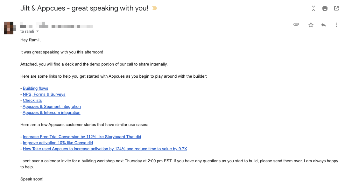Screen dimensions: 345x183
Task: Click the blurred sender name
Action: pos(56,25)
